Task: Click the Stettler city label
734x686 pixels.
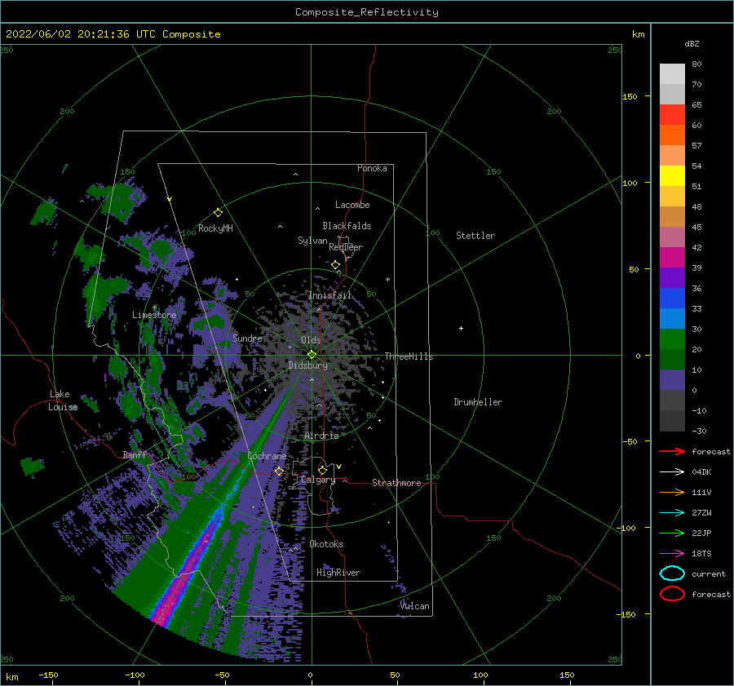Action: pos(475,236)
